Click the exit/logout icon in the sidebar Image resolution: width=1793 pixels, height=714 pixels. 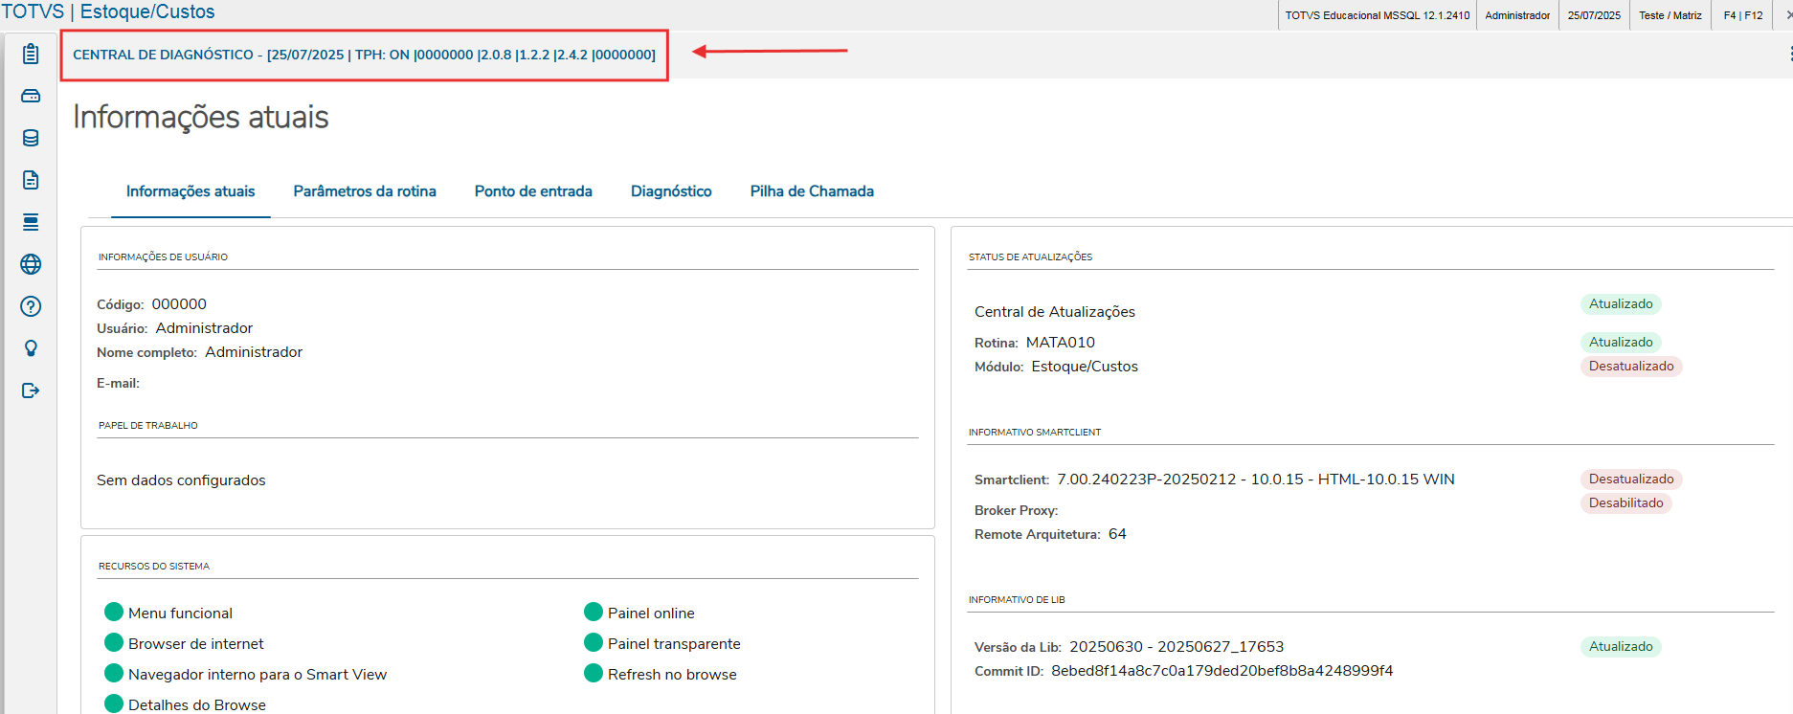pos(31,390)
